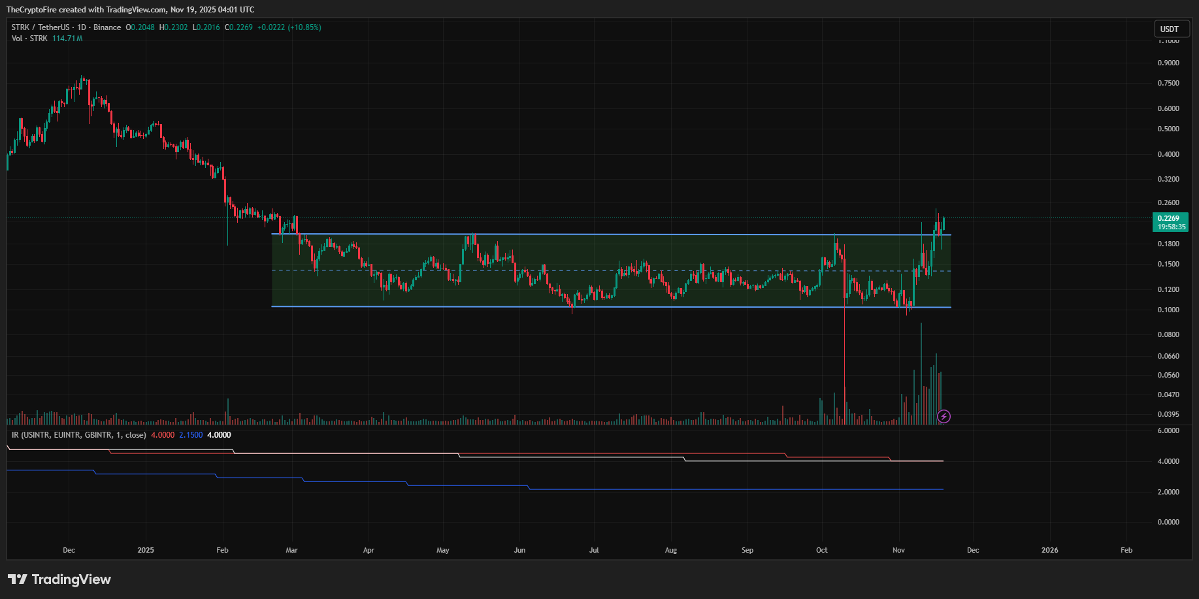The height and width of the screenshot is (599, 1199).
Task: Click the 0.1000 price axis label
Action: (1168, 310)
